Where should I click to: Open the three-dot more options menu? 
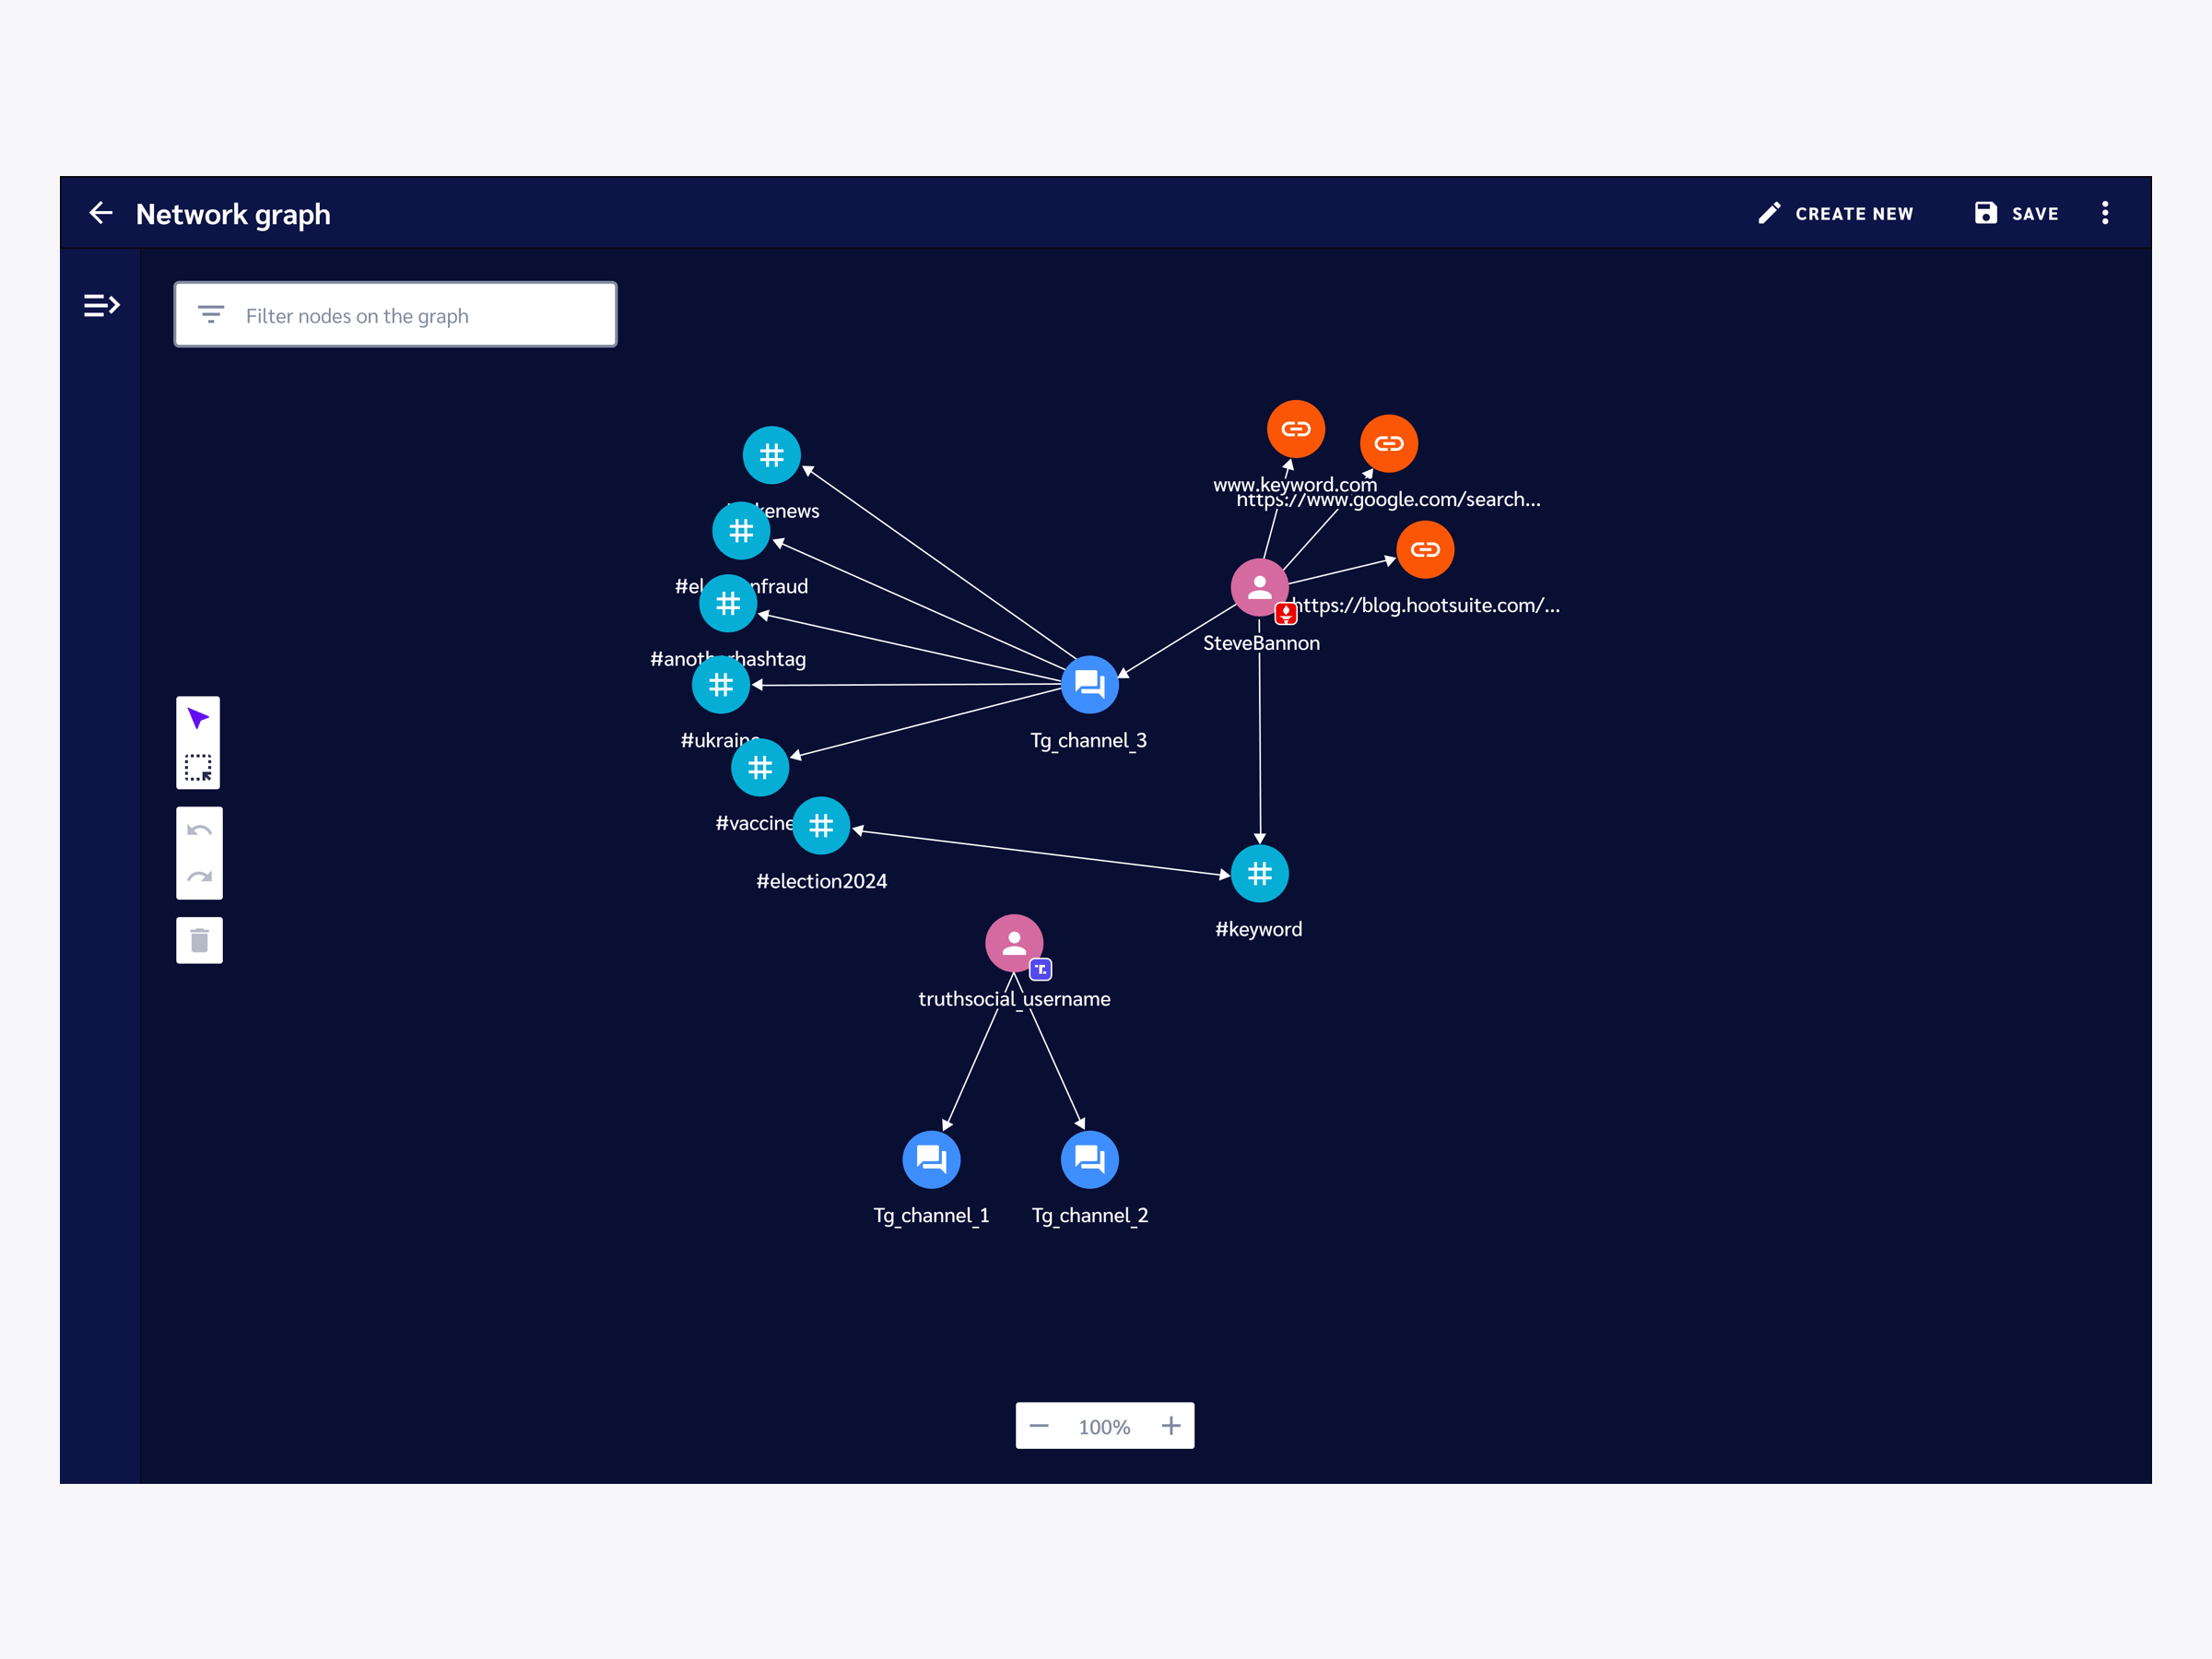tap(2105, 213)
